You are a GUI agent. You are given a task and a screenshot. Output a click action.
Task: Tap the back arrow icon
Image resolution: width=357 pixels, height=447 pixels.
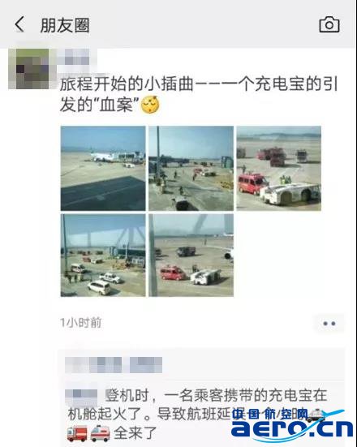[19, 24]
